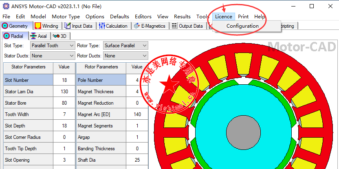339x169 pixels.
Task: Click the Motor-CAD app icon in title bar
Action: pos(6,6)
